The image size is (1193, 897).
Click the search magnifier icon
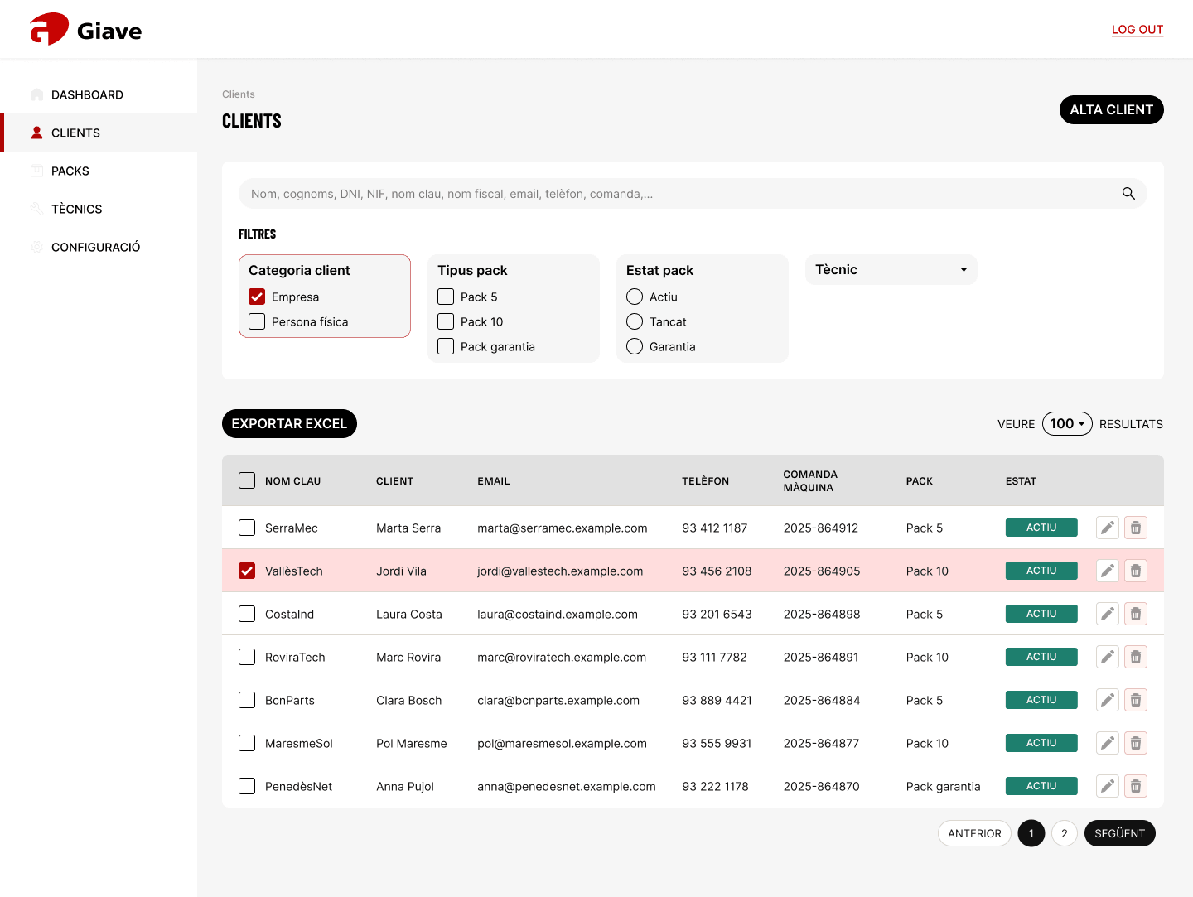1128,194
